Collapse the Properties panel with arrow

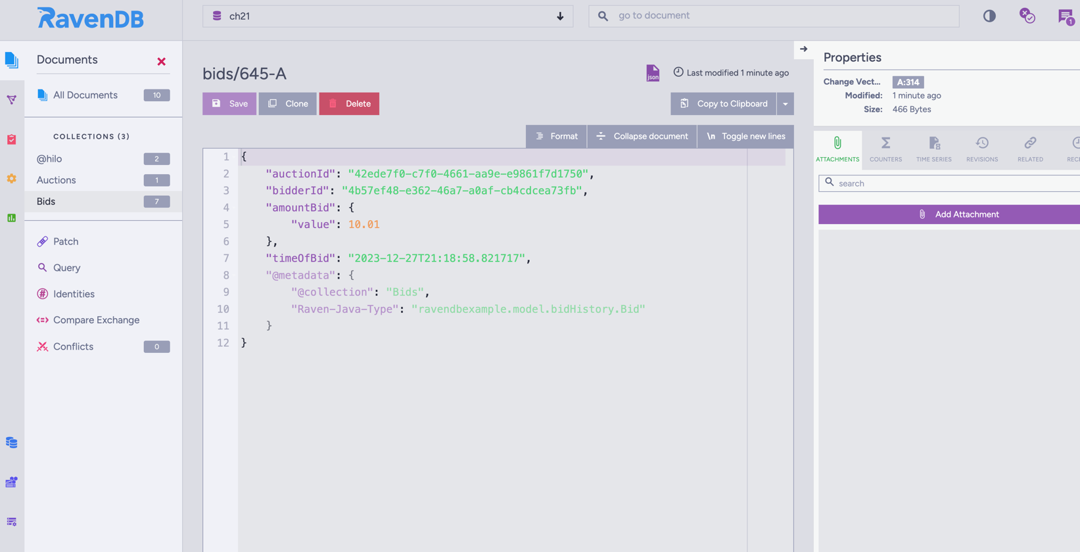pos(804,49)
